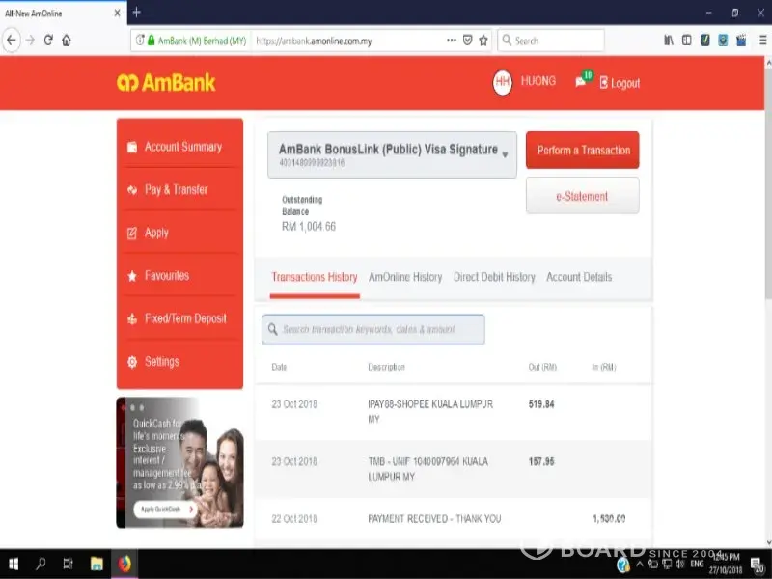Click the green padlock security icon
Image resolution: width=772 pixels, height=579 pixels.
click(152, 41)
